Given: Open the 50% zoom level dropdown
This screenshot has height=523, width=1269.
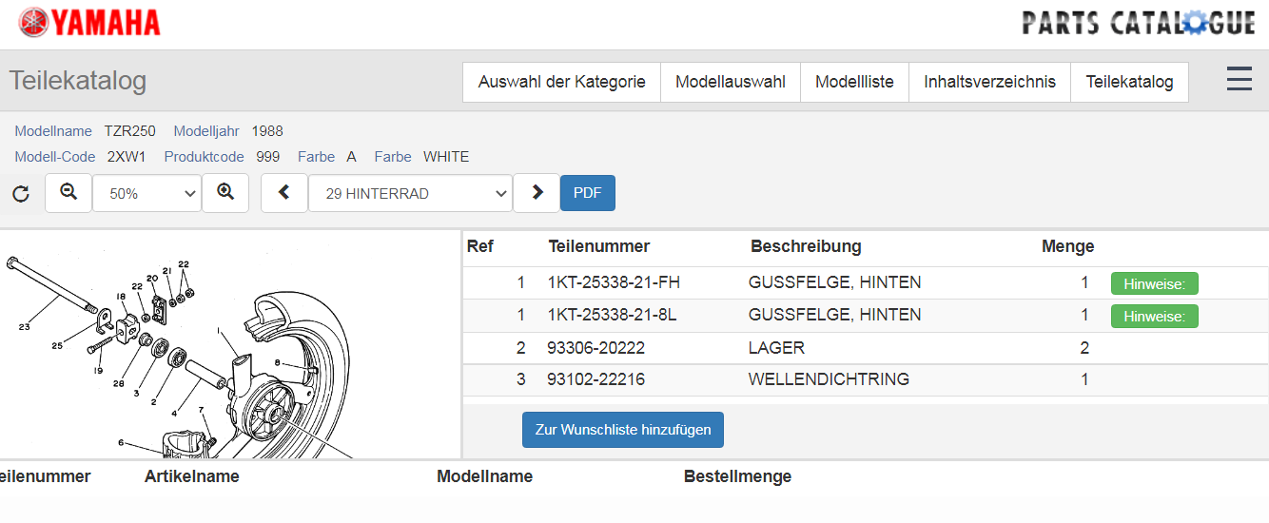Looking at the screenshot, I should tap(146, 194).
